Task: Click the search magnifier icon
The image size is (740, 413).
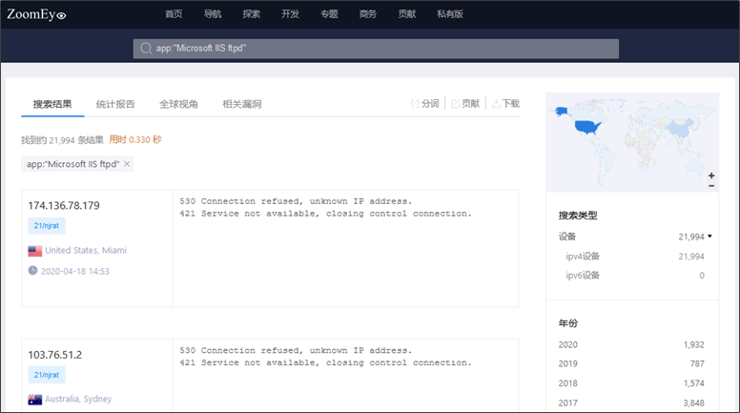Action: tap(146, 48)
